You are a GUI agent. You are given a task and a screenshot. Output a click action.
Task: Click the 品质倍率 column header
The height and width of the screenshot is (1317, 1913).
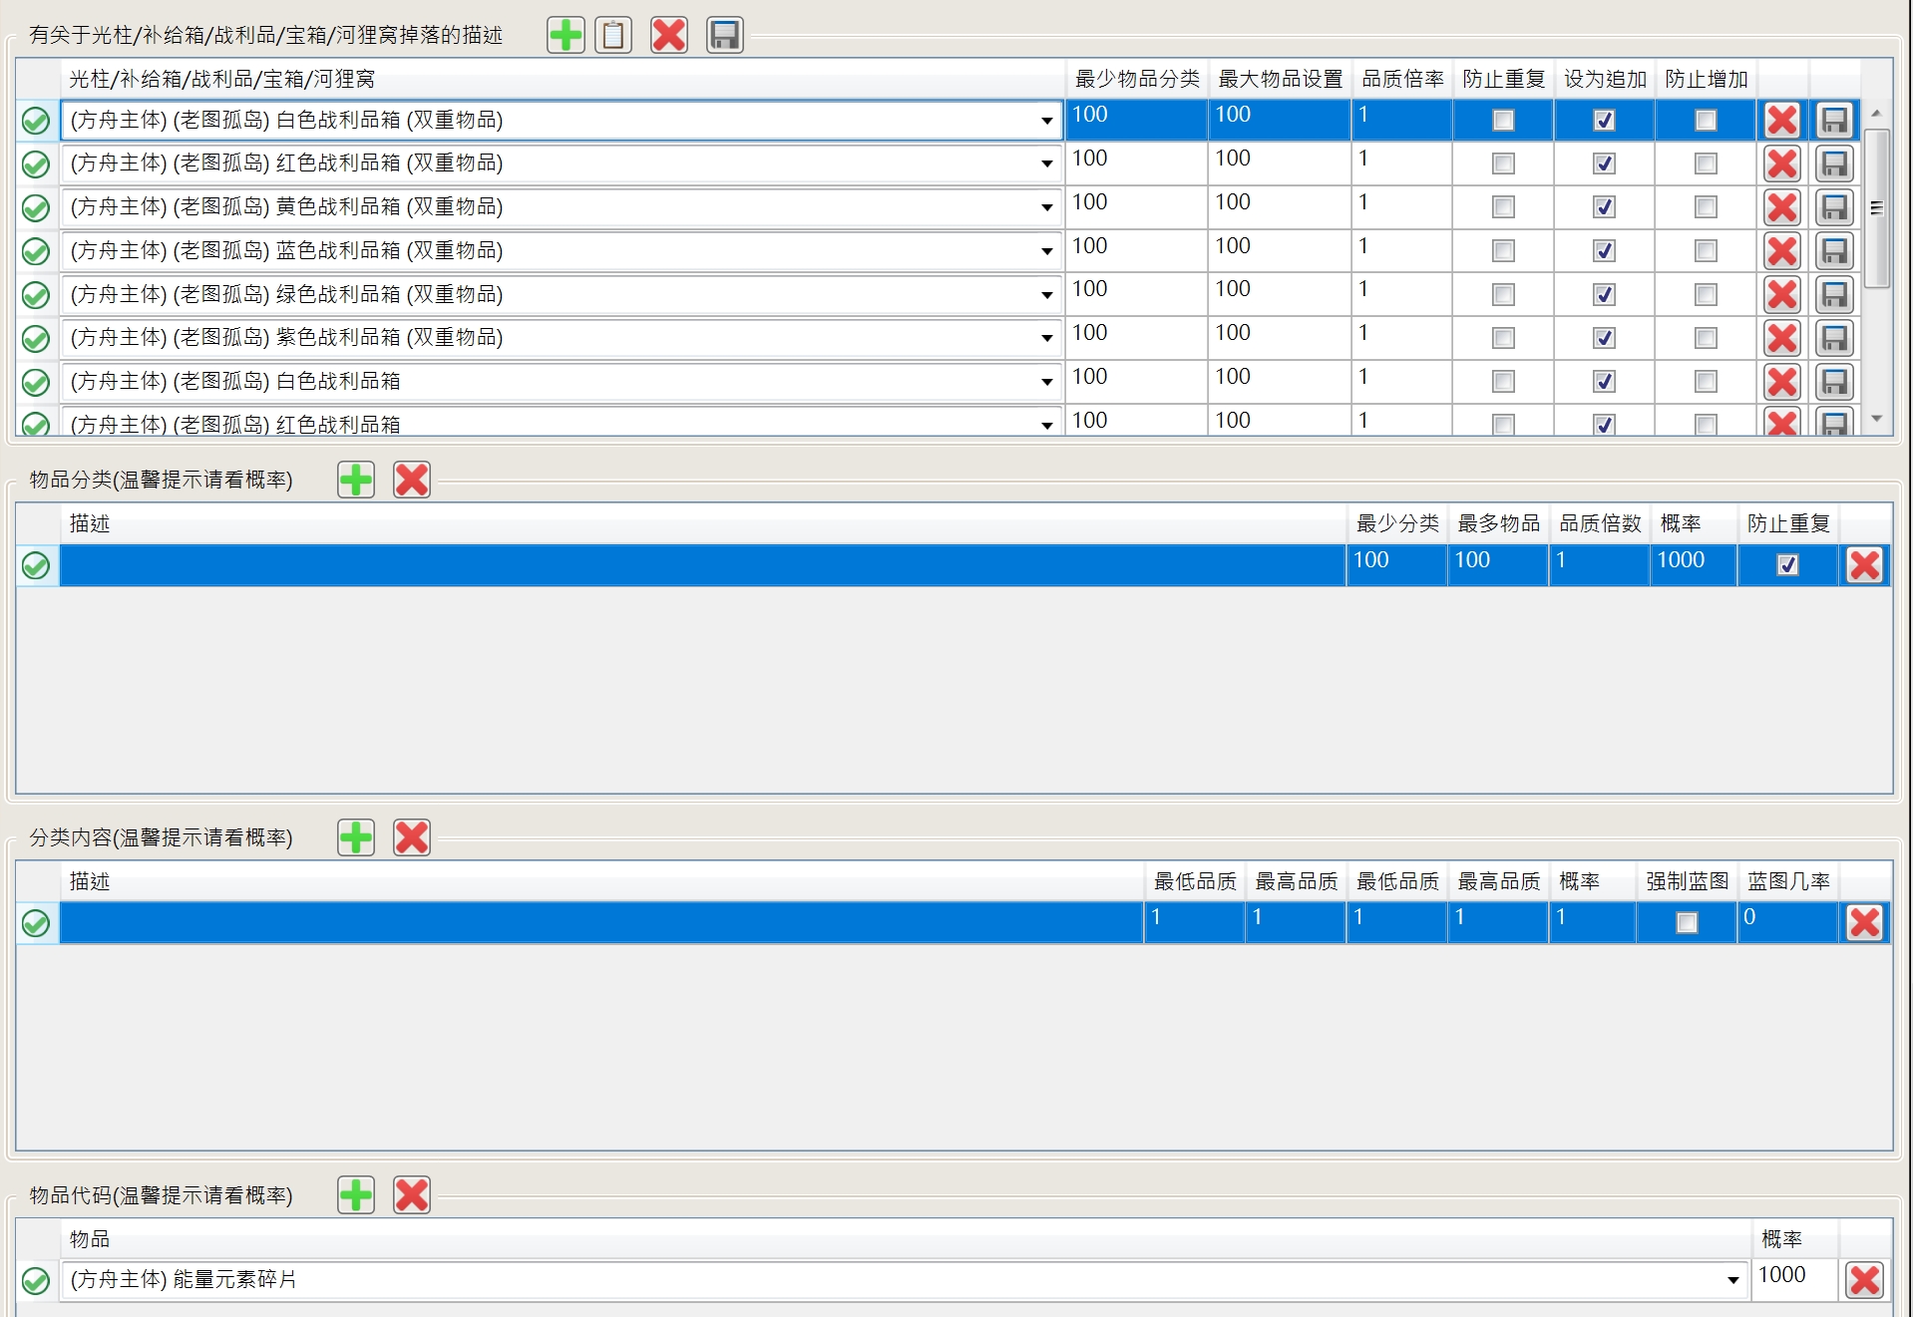pyautogui.click(x=1402, y=79)
